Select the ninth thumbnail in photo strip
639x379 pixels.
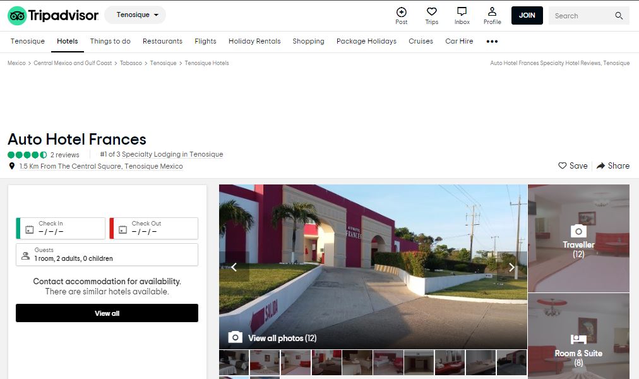[481, 363]
